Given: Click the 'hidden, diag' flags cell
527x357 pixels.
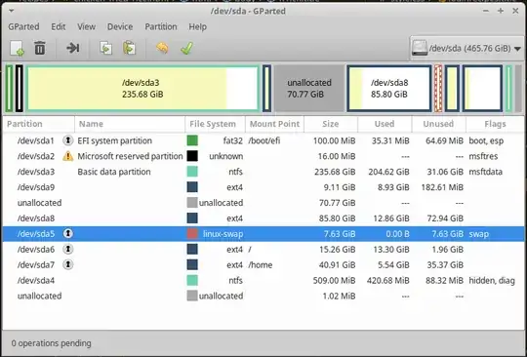Looking at the screenshot, I should coord(492,280).
